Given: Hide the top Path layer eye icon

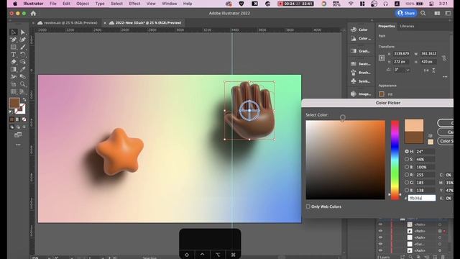Looking at the screenshot, I should point(380,224).
